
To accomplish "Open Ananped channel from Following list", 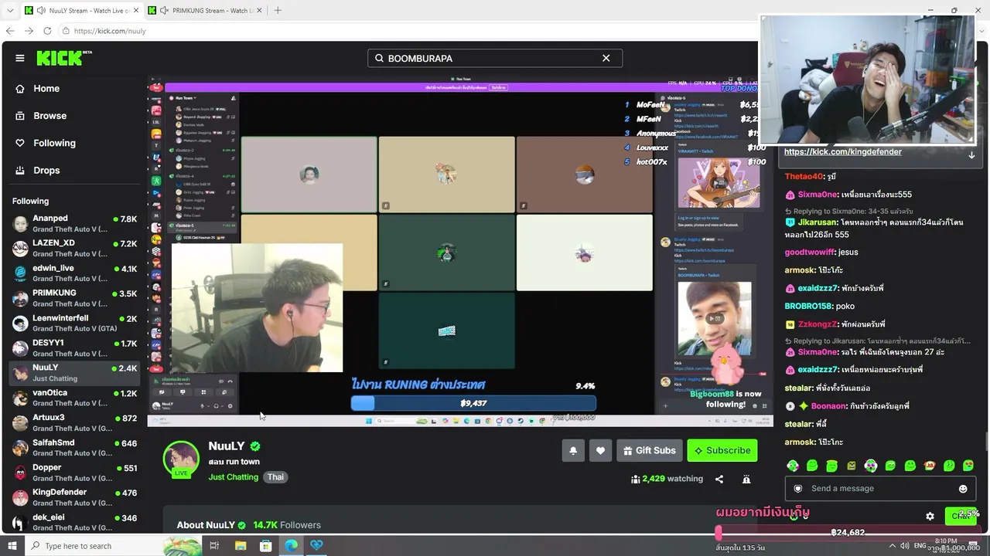I will pos(74,224).
